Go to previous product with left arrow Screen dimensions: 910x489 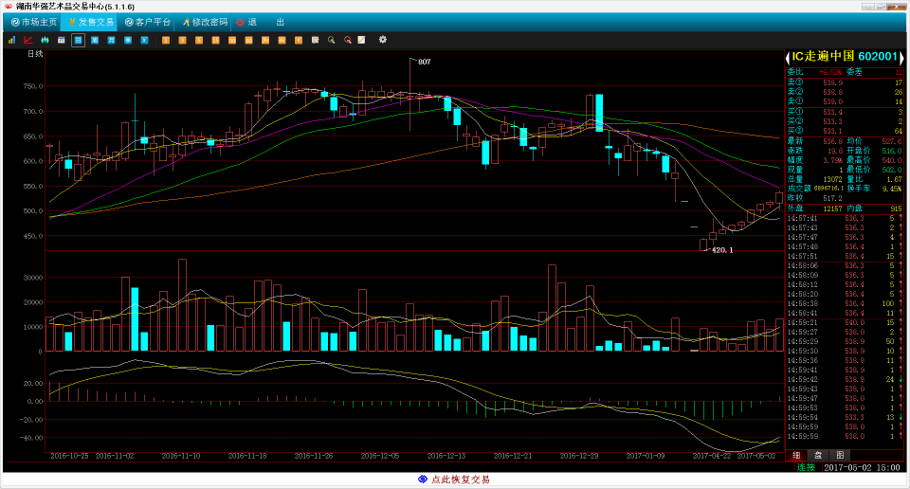(x=788, y=57)
